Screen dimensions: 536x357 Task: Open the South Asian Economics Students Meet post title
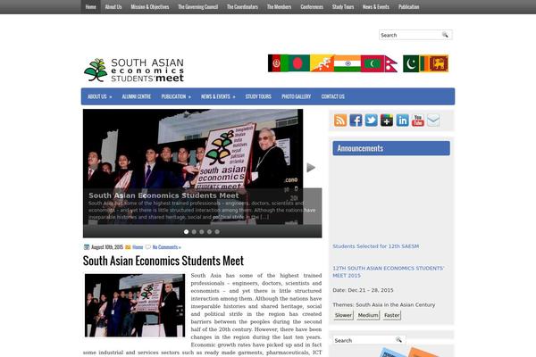click(163, 261)
